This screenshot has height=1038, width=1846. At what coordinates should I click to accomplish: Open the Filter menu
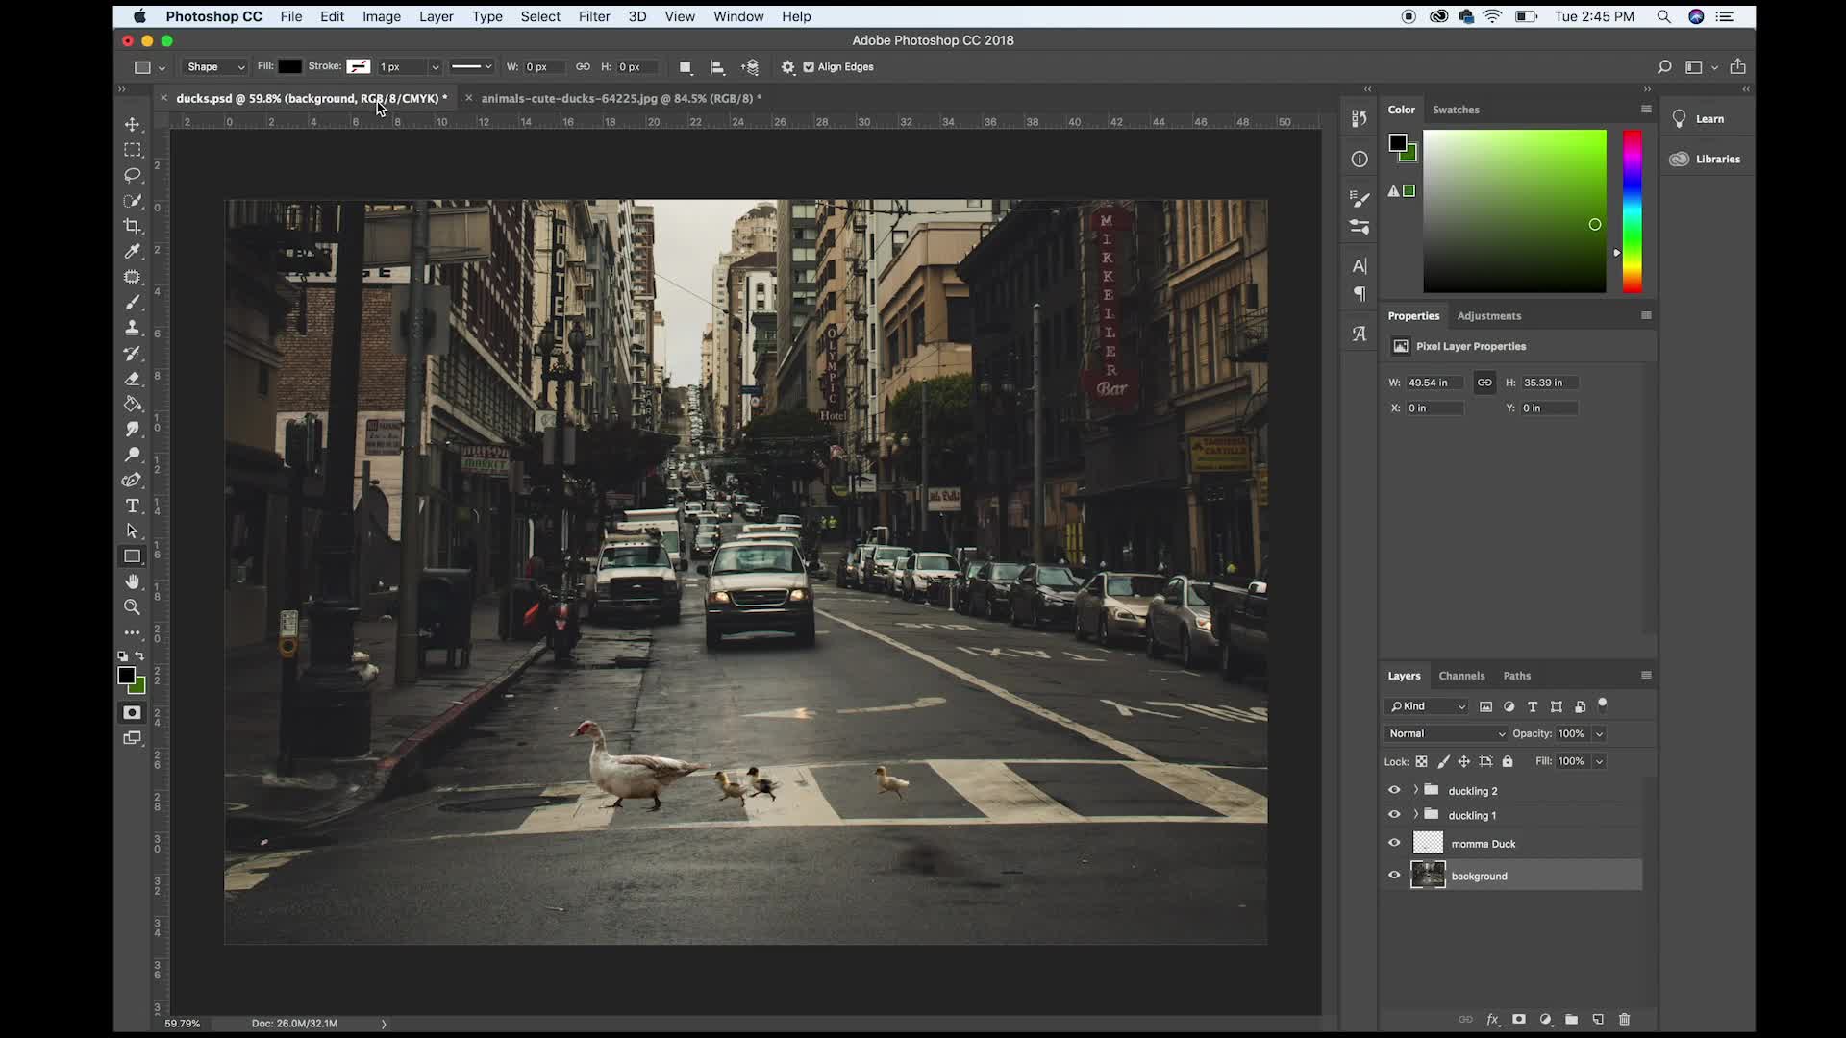(594, 16)
